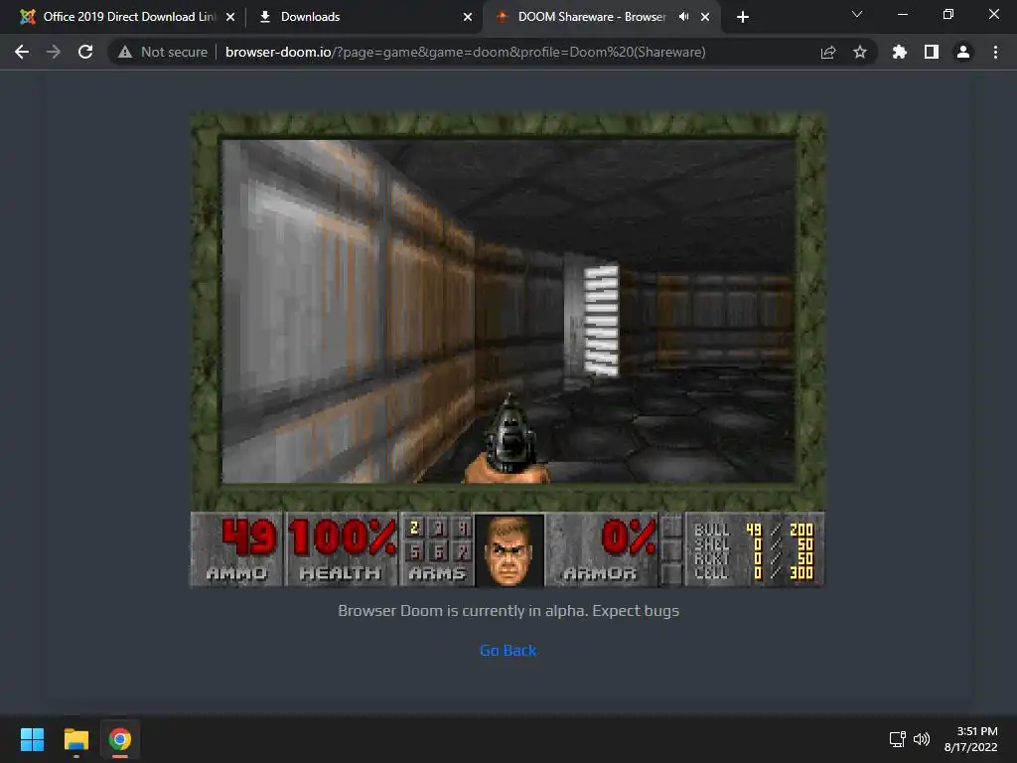This screenshot has width=1017, height=763.
Task: Click the Chrome taskbar icon
Action: [120, 739]
